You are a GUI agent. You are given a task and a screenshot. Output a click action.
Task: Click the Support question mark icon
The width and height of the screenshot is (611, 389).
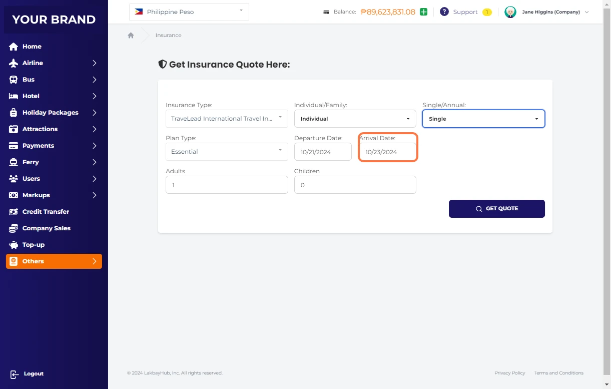(444, 12)
